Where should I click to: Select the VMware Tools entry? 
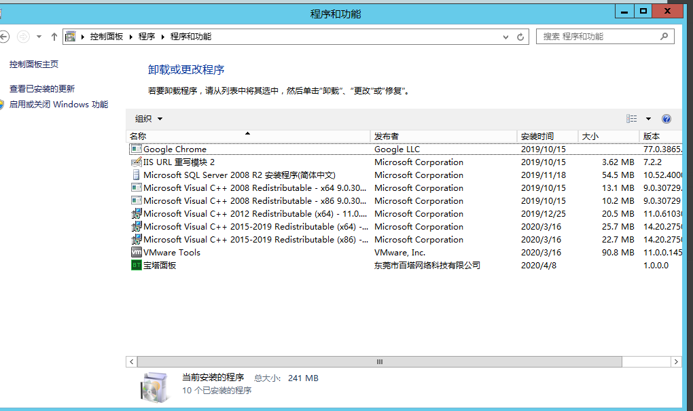click(x=172, y=252)
